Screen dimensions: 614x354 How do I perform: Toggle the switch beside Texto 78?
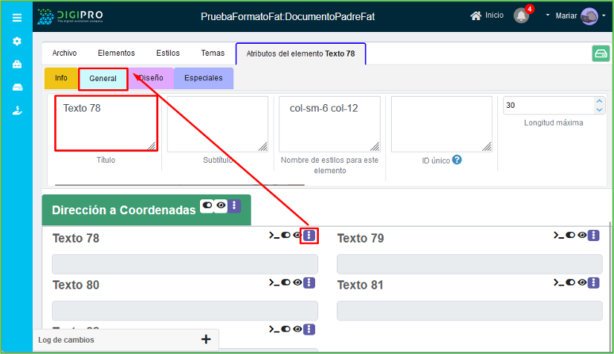click(285, 236)
